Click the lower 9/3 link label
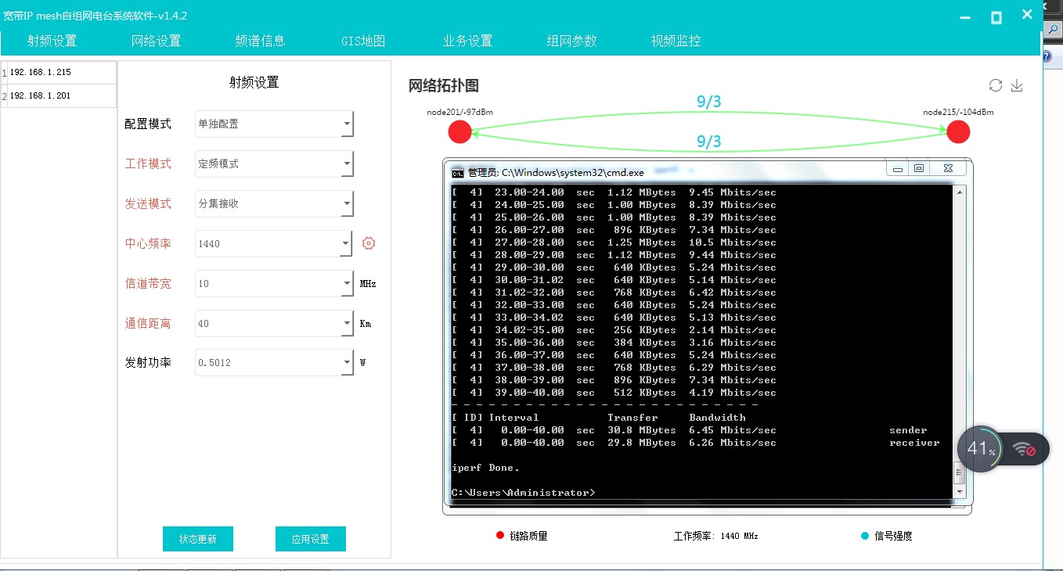 click(x=708, y=142)
